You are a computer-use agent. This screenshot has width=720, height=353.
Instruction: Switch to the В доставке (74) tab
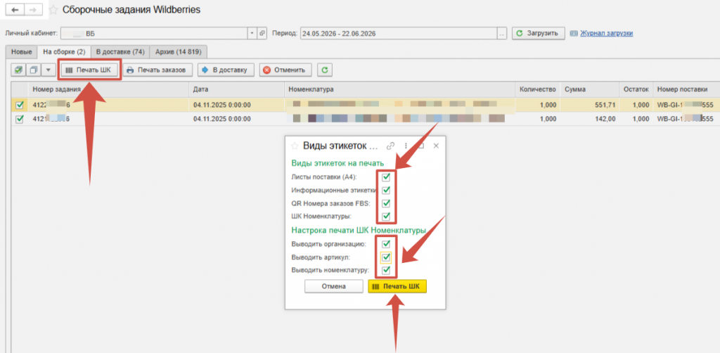120,51
